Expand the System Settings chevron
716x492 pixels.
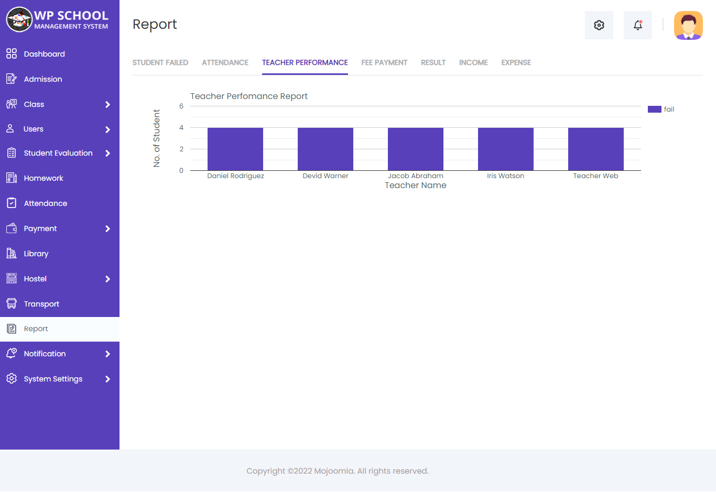107,379
